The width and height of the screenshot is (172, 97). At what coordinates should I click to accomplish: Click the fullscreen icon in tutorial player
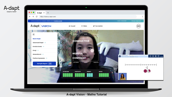click(x=158, y=56)
